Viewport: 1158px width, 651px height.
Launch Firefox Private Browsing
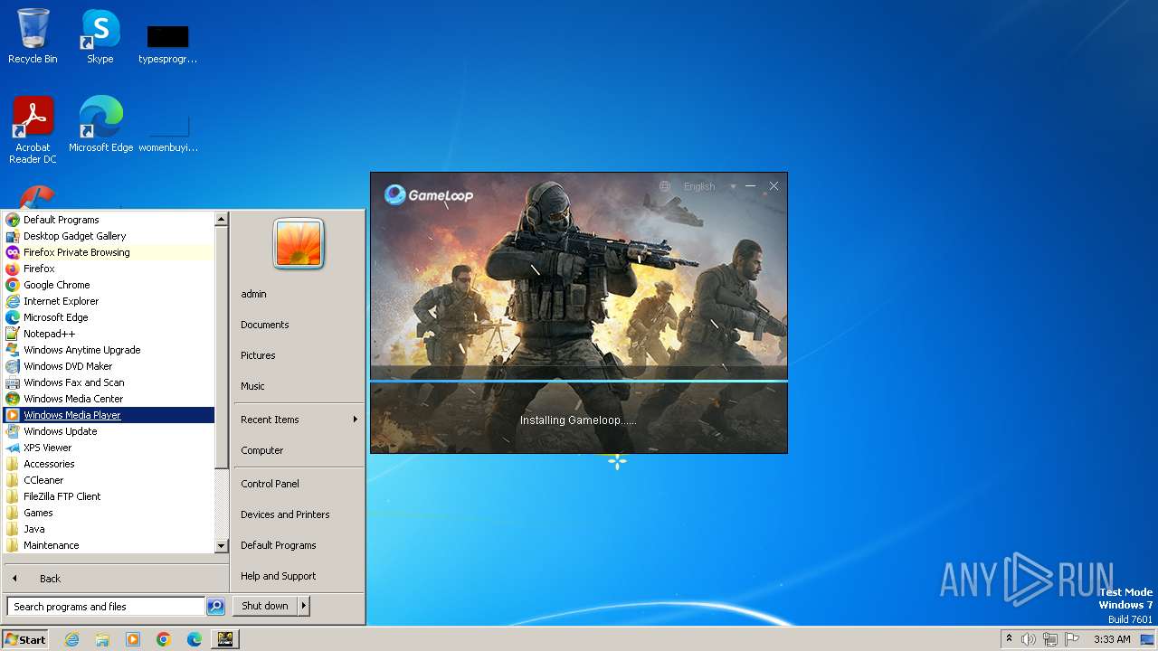tap(109, 252)
